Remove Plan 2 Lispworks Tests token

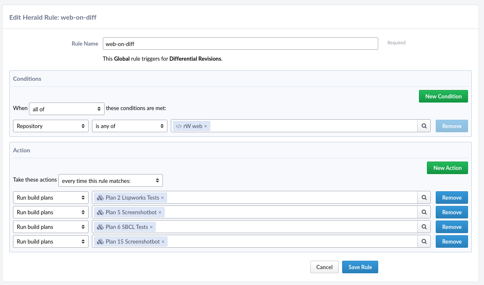(x=162, y=198)
